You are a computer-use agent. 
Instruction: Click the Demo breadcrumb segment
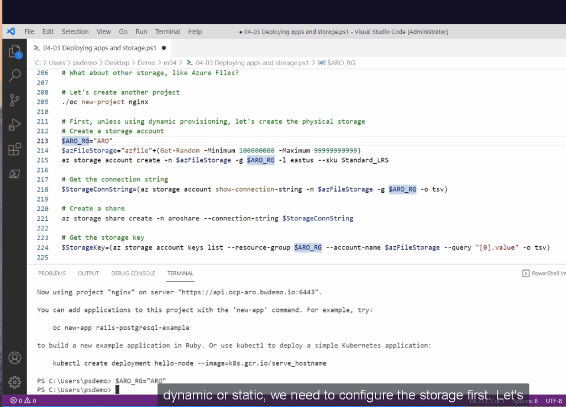click(146, 63)
